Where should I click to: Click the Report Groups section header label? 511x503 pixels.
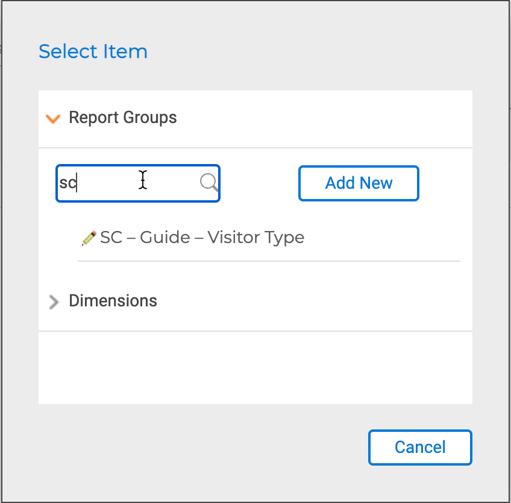(123, 117)
